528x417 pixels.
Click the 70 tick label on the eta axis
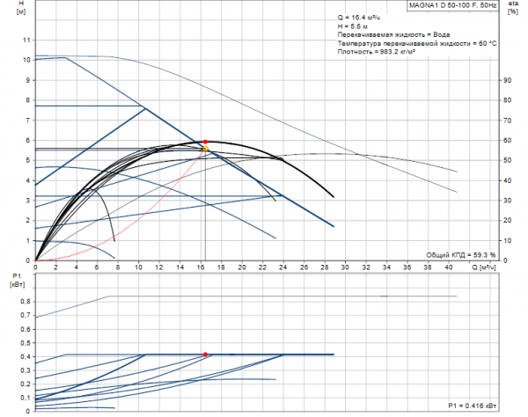[x=507, y=121]
